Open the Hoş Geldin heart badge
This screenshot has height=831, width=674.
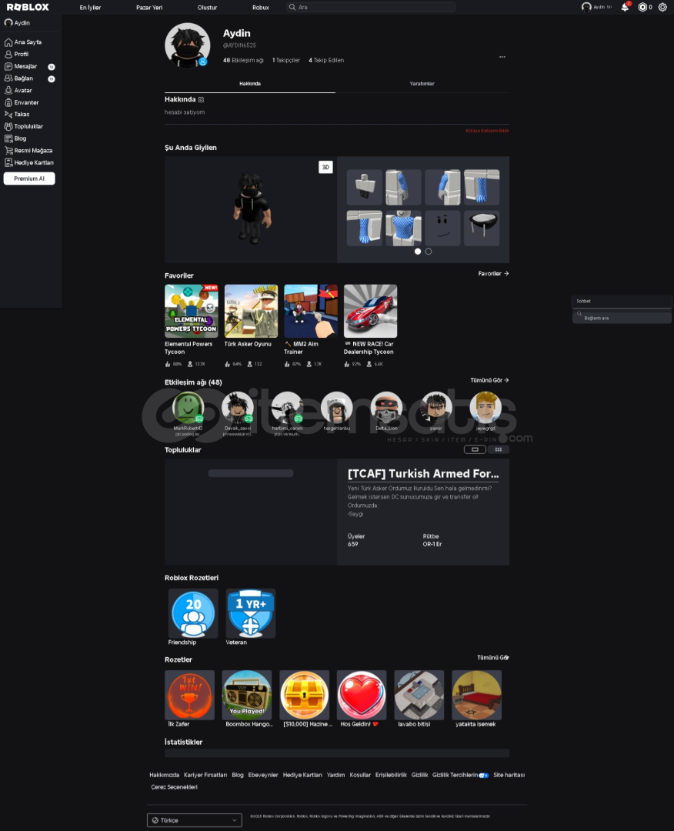pos(362,695)
